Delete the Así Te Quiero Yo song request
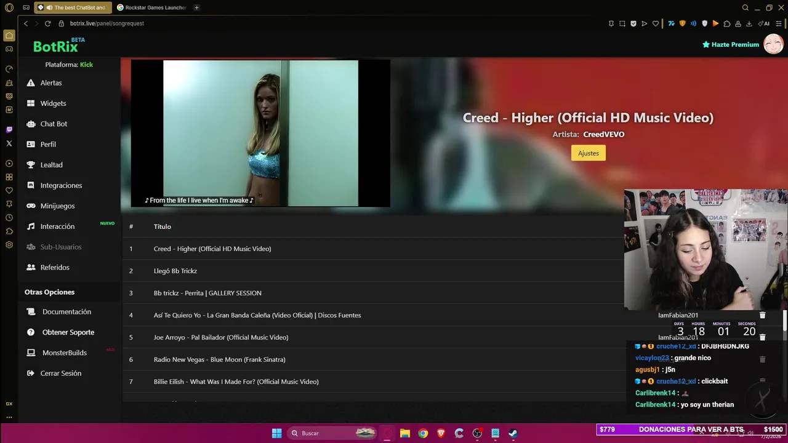 (x=762, y=315)
